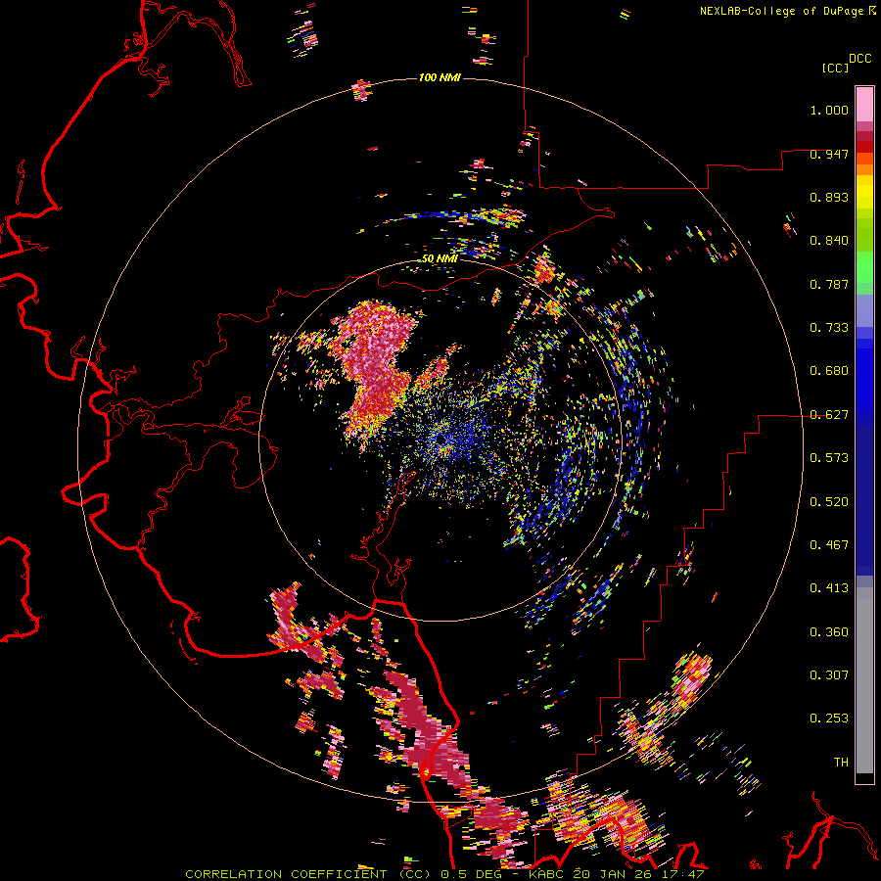
Task: Pick the light pink swatch beside 1.000
Action: (864, 105)
